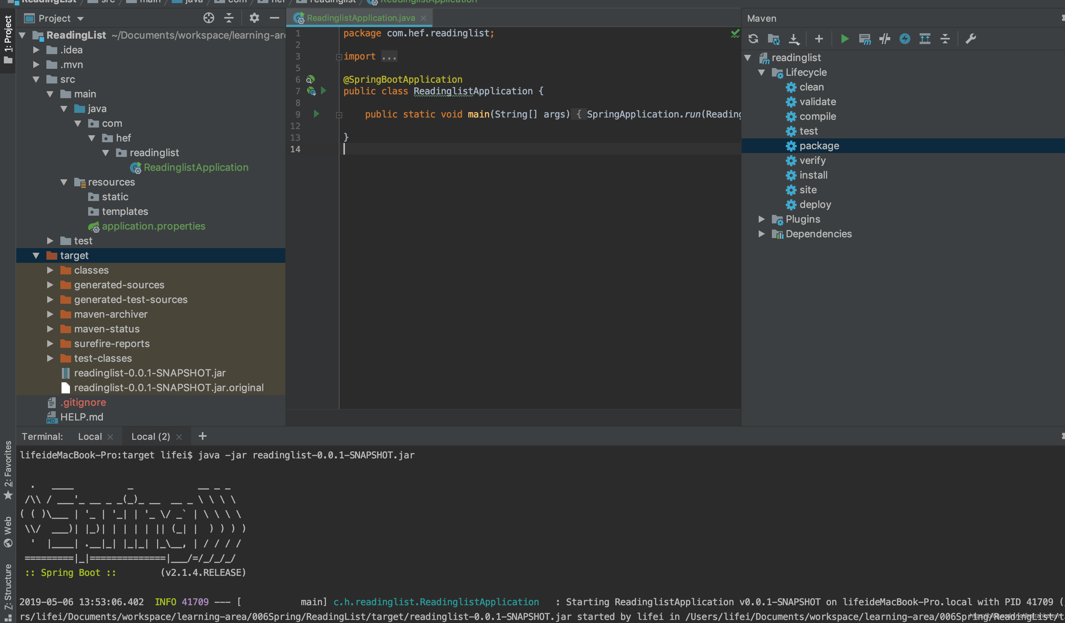
Task: Open the Web tool window tab
Action: pos(8,531)
